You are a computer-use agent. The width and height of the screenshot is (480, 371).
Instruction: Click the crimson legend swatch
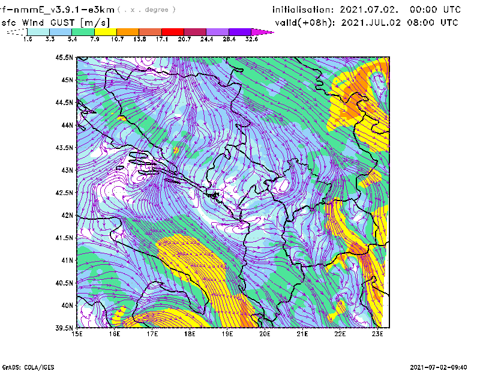point(195,32)
